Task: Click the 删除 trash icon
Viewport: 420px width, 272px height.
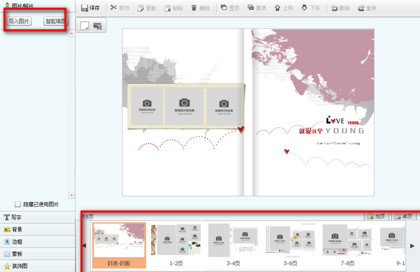Action: [x=194, y=8]
